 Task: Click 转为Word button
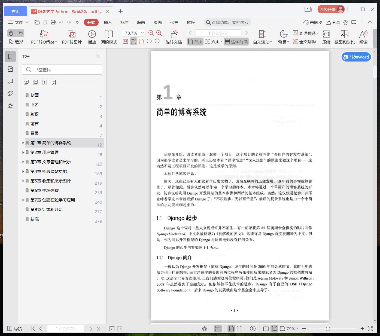pyautogui.click(x=356, y=57)
